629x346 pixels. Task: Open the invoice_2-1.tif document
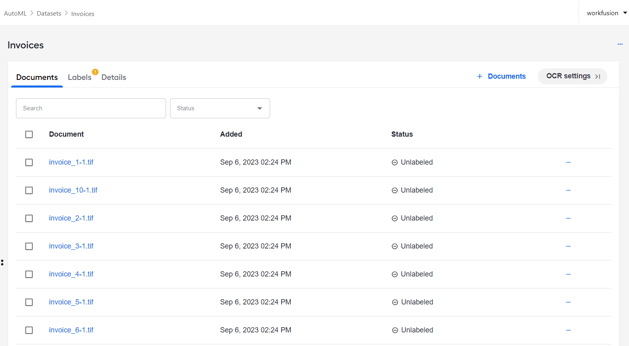point(71,218)
